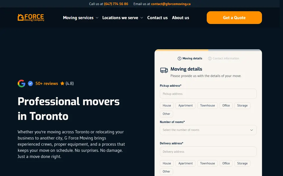Focus the Delivery address input field
Image resolution: width=283 pixels, height=176 pixels.
pos(208,152)
